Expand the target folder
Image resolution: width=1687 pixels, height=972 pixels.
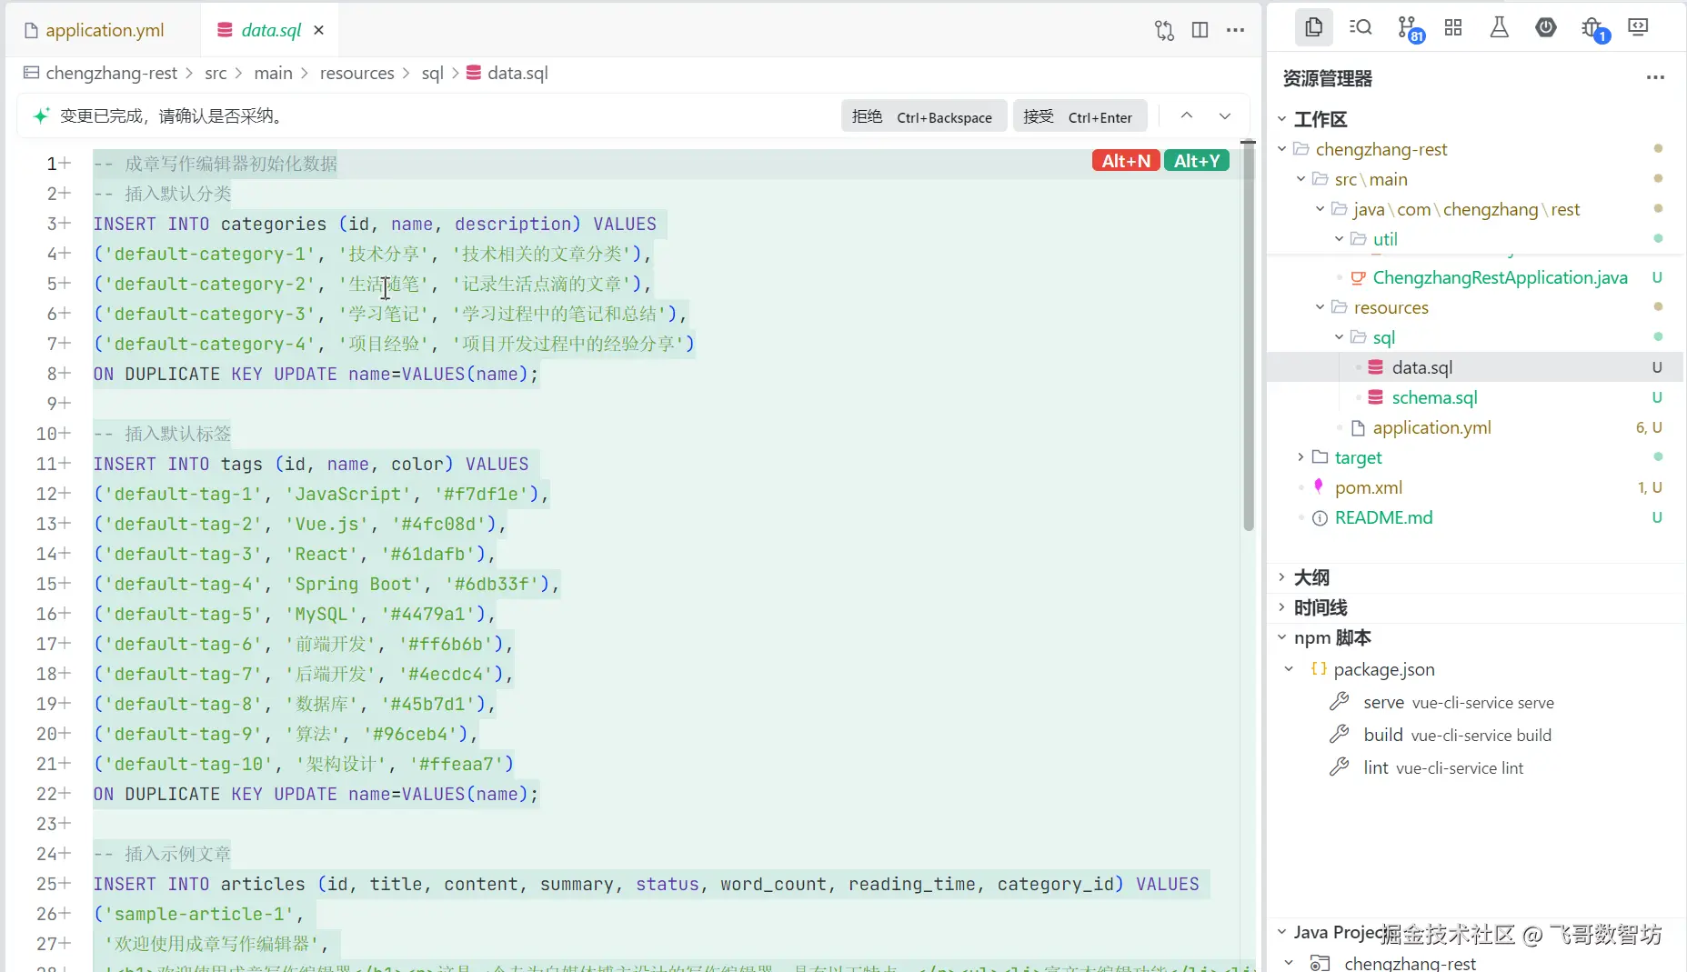[1300, 457]
